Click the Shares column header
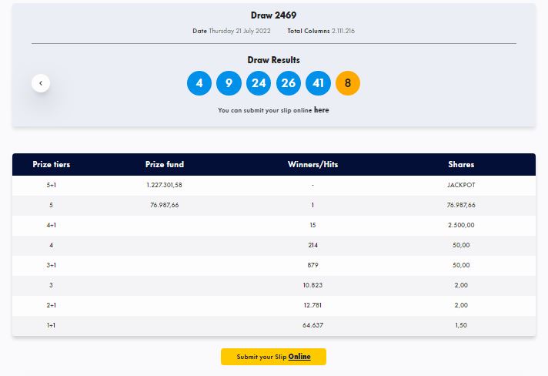Viewport: 548px width, 376px height. pyautogui.click(x=461, y=164)
